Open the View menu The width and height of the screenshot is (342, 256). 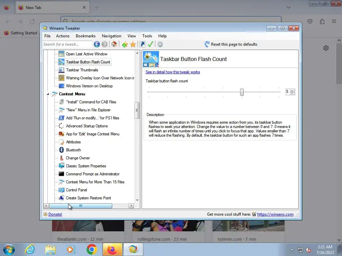tap(132, 36)
